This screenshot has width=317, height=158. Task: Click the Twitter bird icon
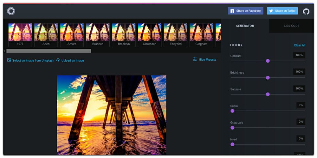[271, 11]
